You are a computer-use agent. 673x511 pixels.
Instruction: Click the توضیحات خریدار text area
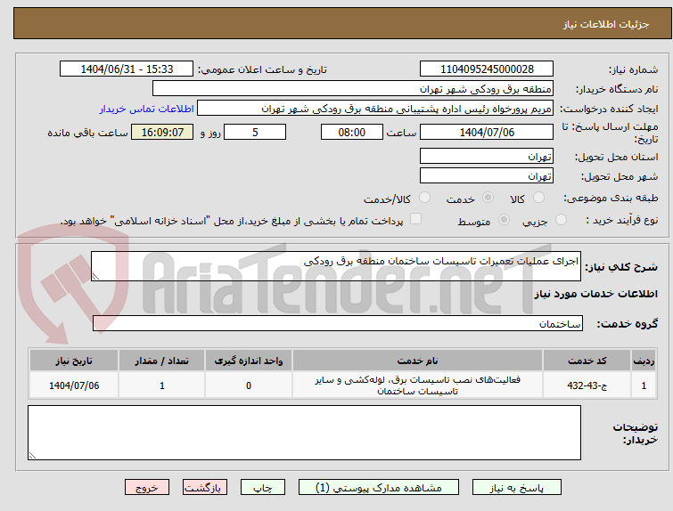304,433
